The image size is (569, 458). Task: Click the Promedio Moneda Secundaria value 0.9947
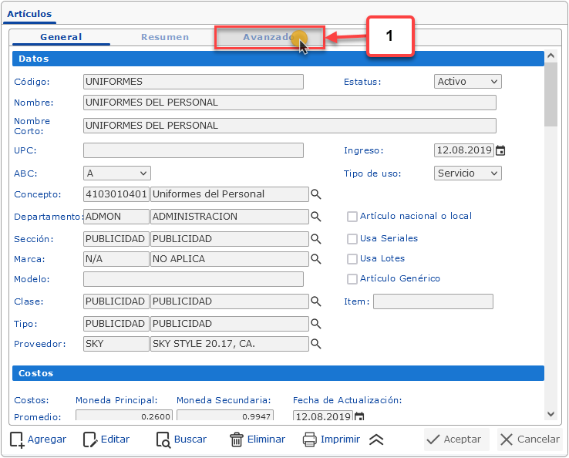tap(225, 416)
